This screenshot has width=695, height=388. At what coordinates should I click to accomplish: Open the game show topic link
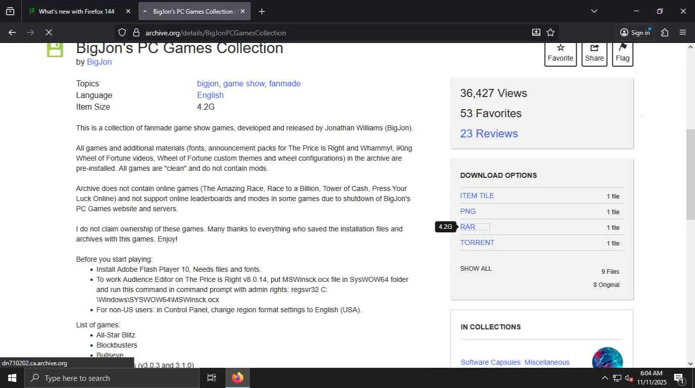coord(244,83)
